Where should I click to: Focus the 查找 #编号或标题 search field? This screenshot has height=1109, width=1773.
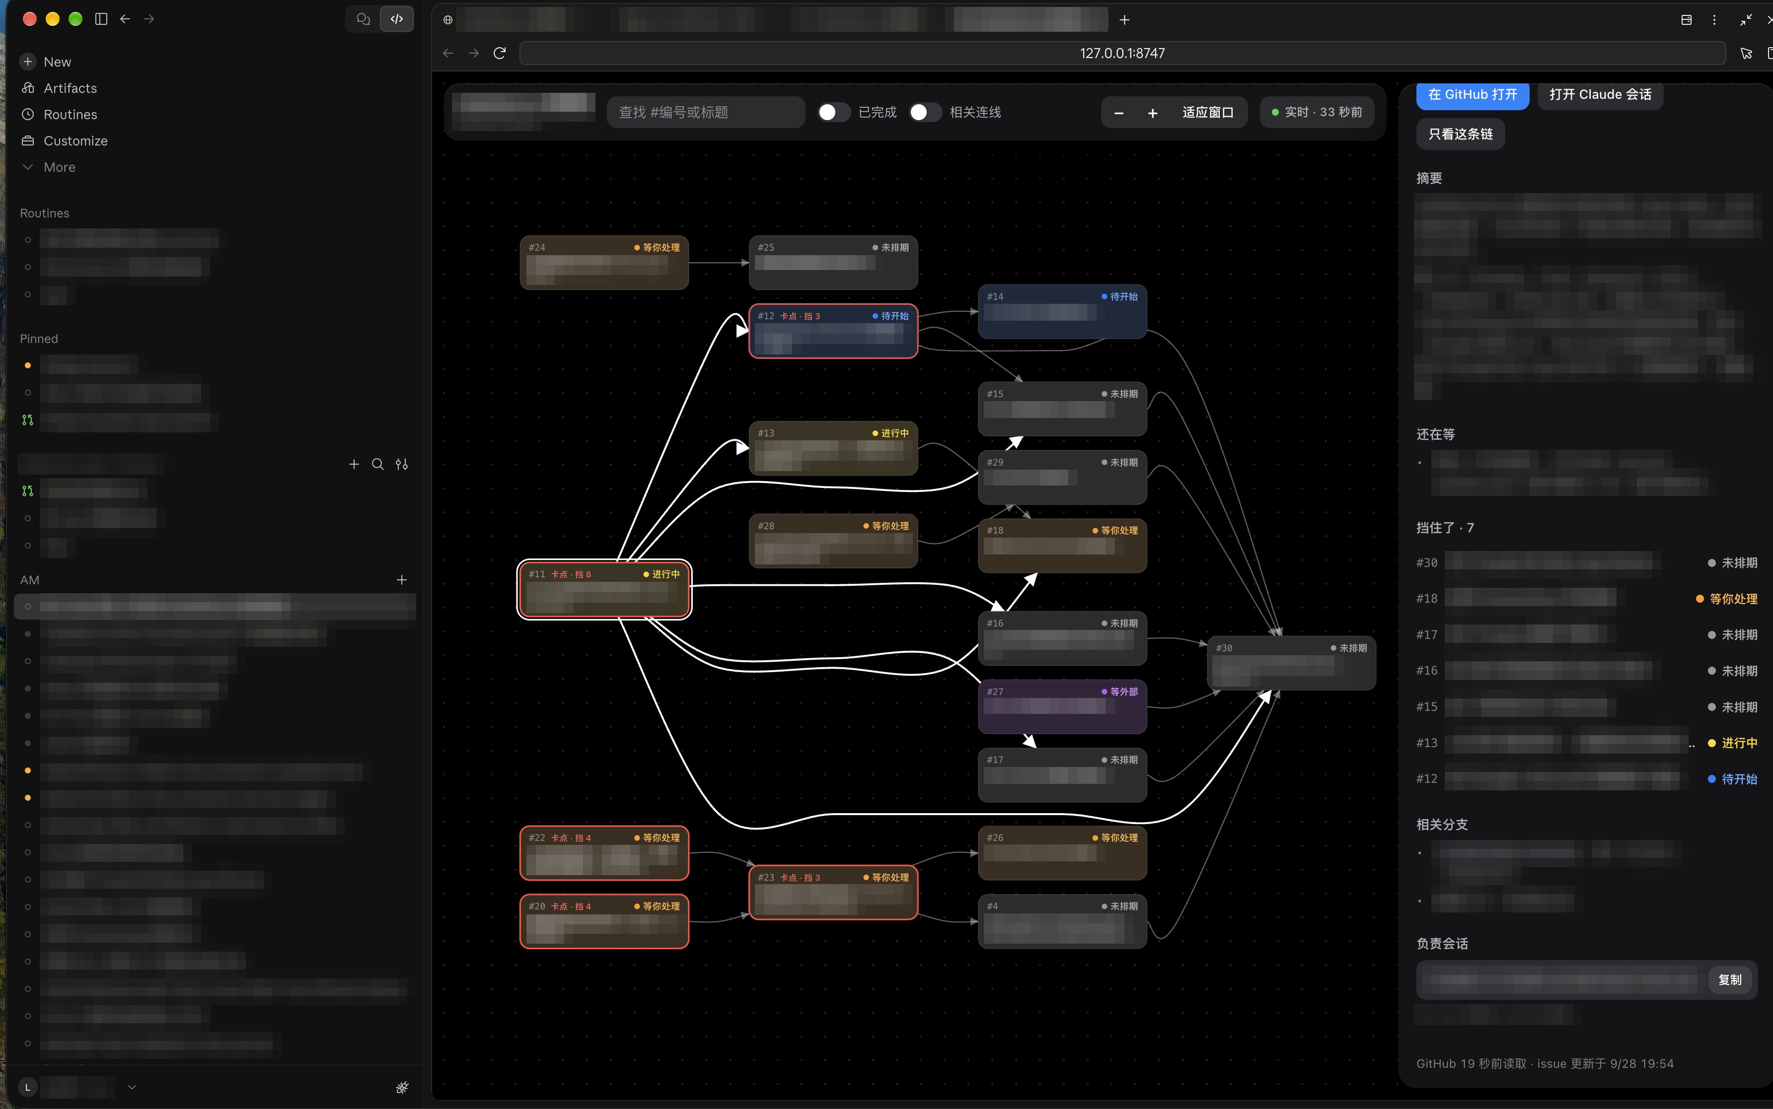click(706, 112)
